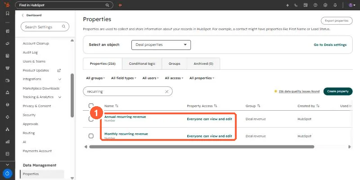
Task: Click the blue circular assistant button at rail bottom
Action: tap(8, 174)
